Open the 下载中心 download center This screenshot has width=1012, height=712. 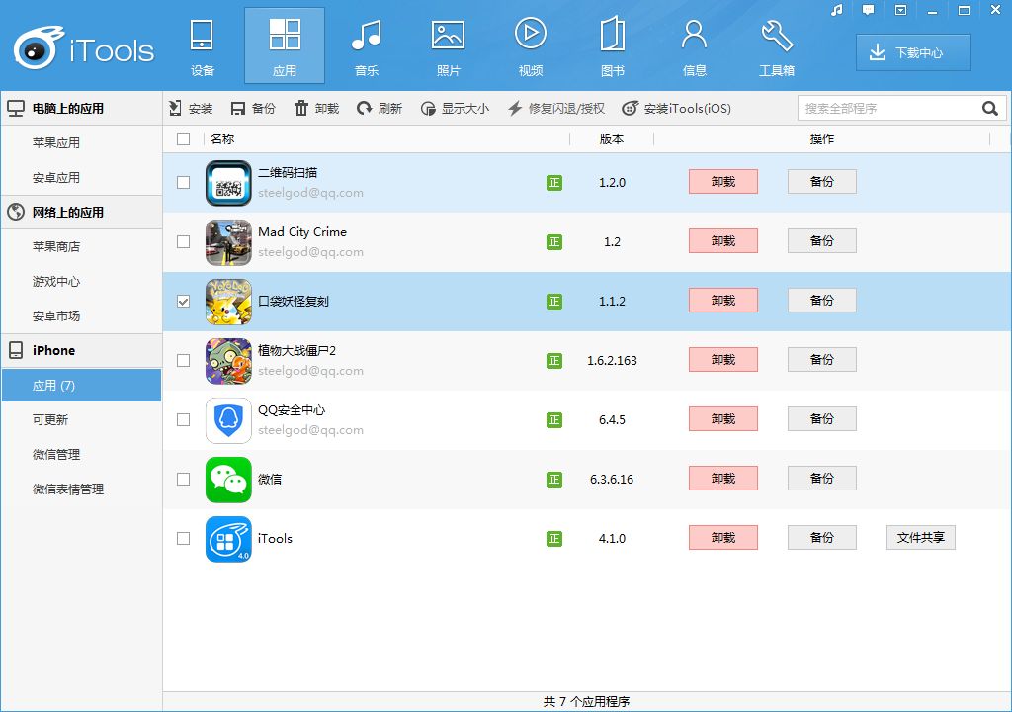[913, 53]
